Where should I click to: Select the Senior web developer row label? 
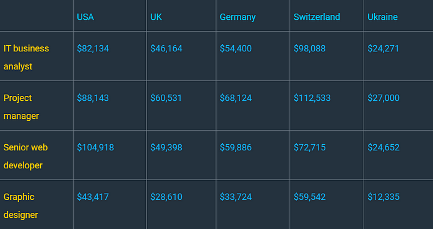point(25,157)
